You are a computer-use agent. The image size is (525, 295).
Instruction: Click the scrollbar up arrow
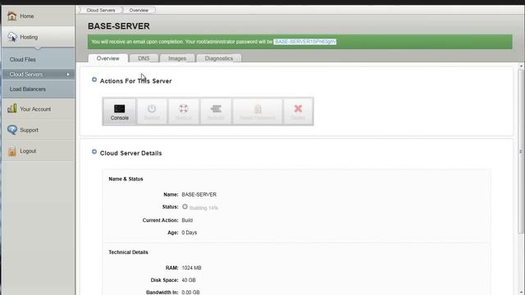pyautogui.click(x=521, y=66)
